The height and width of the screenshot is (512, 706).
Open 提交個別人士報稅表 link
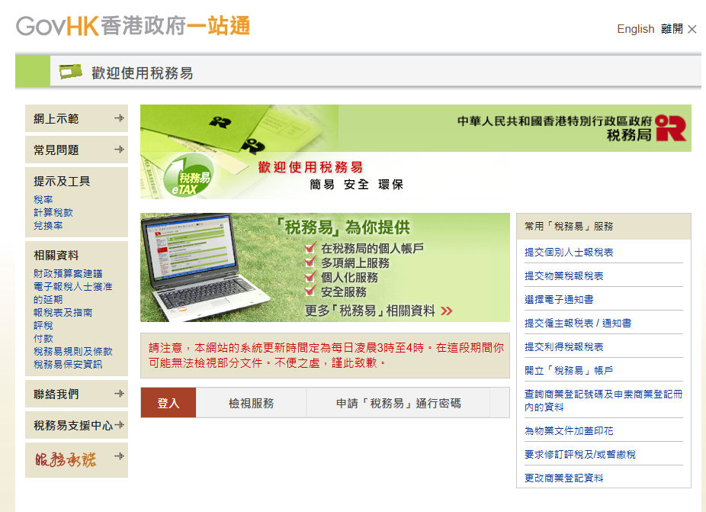[569, 253]
